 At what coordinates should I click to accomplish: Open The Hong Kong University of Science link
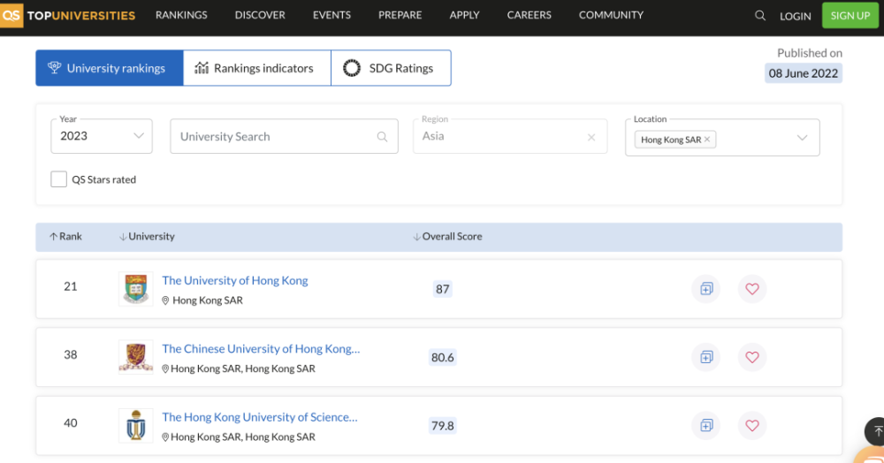pyautogui.click(x=260, y=417)
